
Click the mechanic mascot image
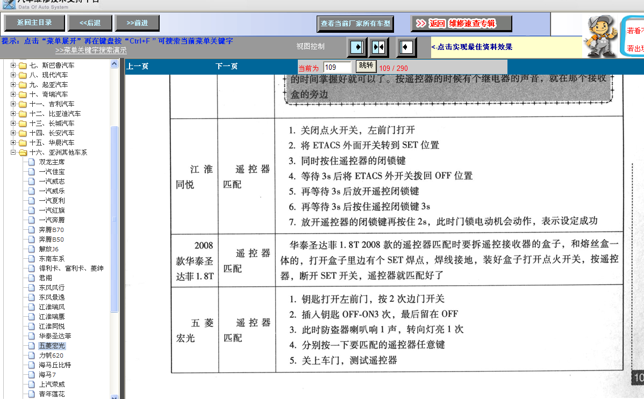tap(600, 36)
